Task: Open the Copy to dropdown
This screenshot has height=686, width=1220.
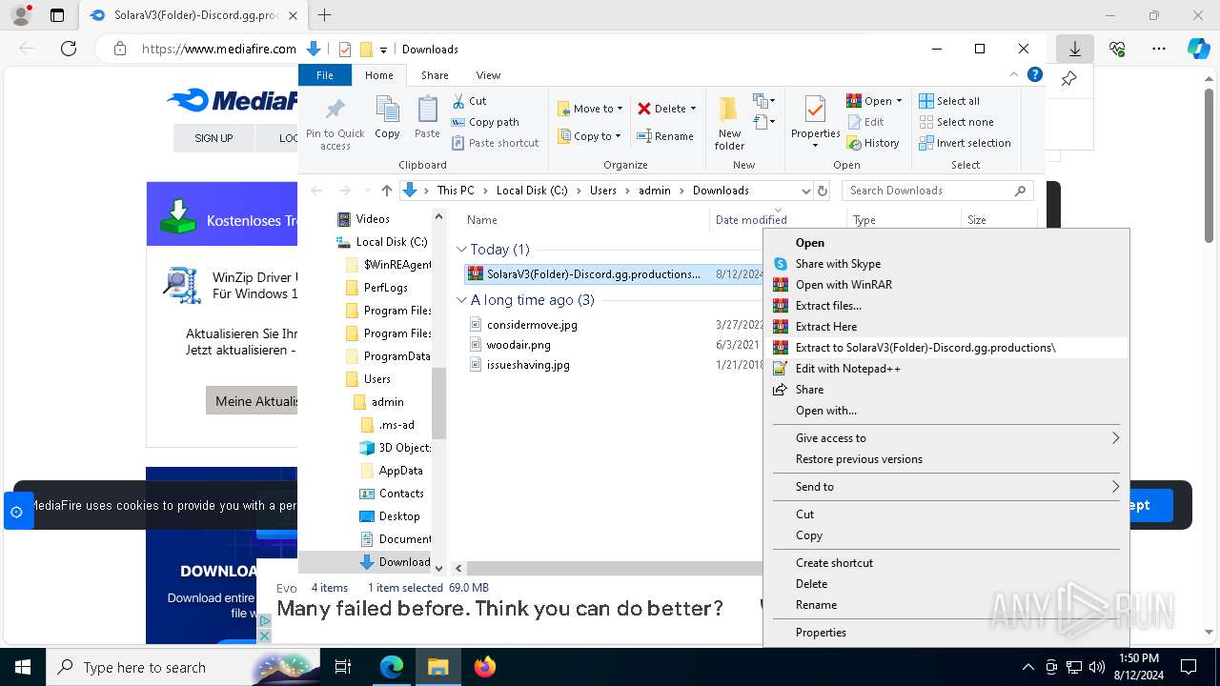Action: [590, 136]
